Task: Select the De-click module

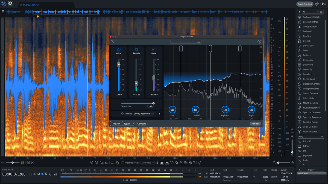Action: tap(304, 36)
